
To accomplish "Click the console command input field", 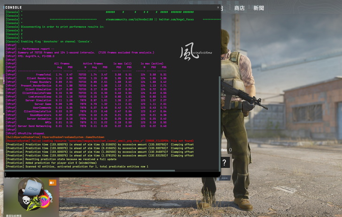I will pyautogui.click(x=112, y=174).
